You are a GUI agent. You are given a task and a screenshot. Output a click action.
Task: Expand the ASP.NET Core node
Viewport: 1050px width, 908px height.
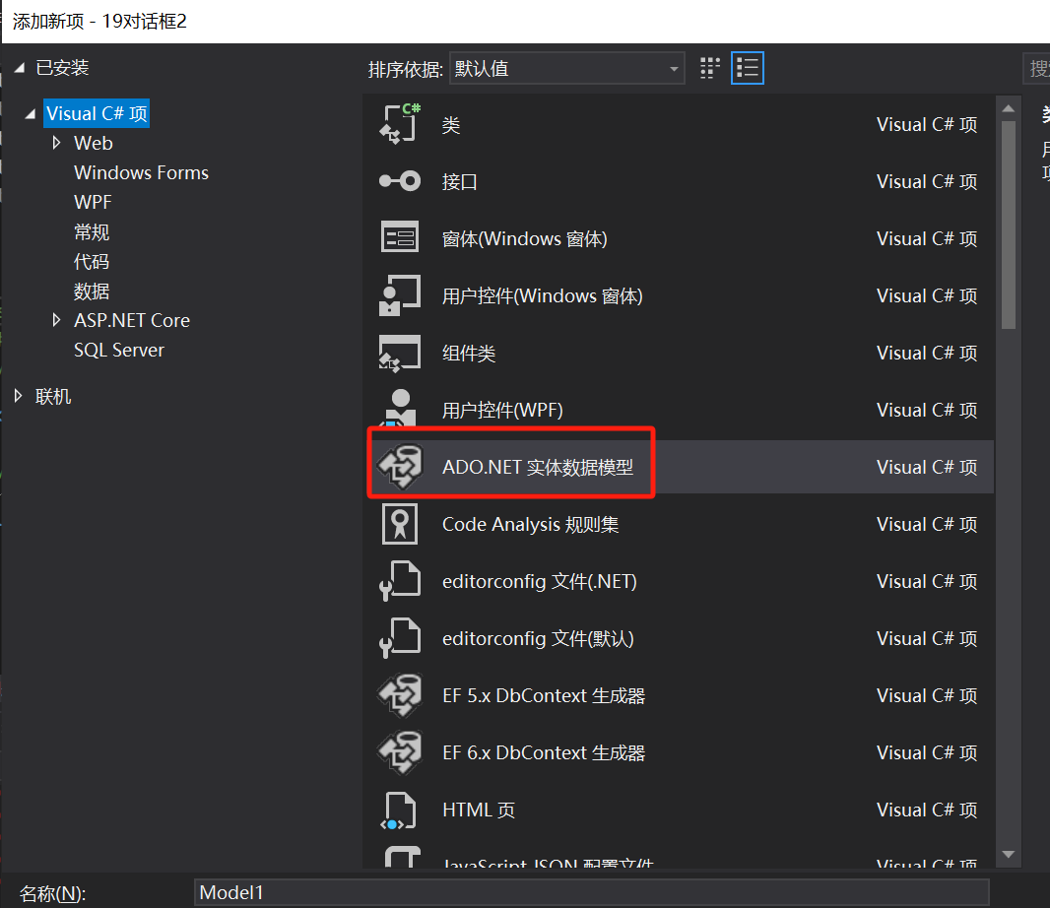(x=56, y=320)
